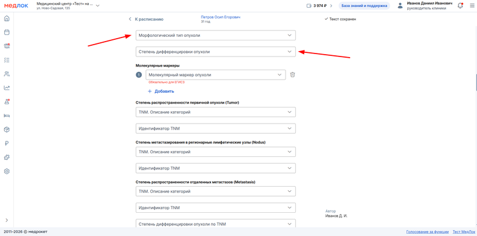Click the МедЛок logo
The image size is (477, 236).
tap(16, 6)
